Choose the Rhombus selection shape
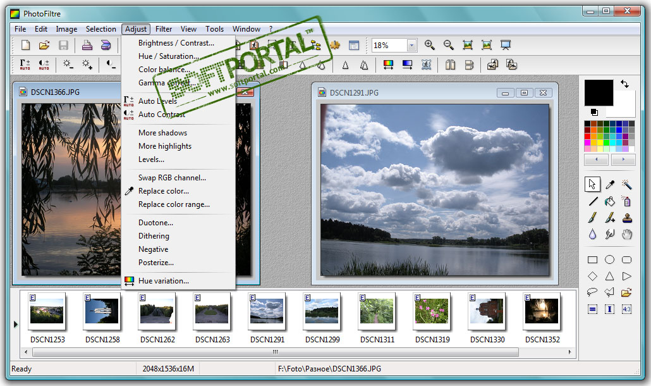This screenshot has width=651, height=386. [592, 276]
